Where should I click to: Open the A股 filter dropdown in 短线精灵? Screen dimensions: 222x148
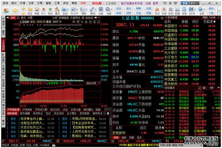point(214,88)
